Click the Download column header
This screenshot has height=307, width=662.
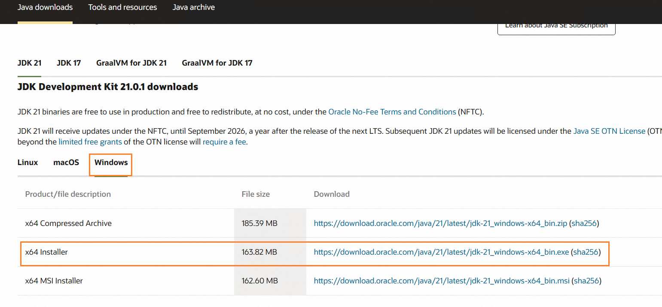coord(332,194)
